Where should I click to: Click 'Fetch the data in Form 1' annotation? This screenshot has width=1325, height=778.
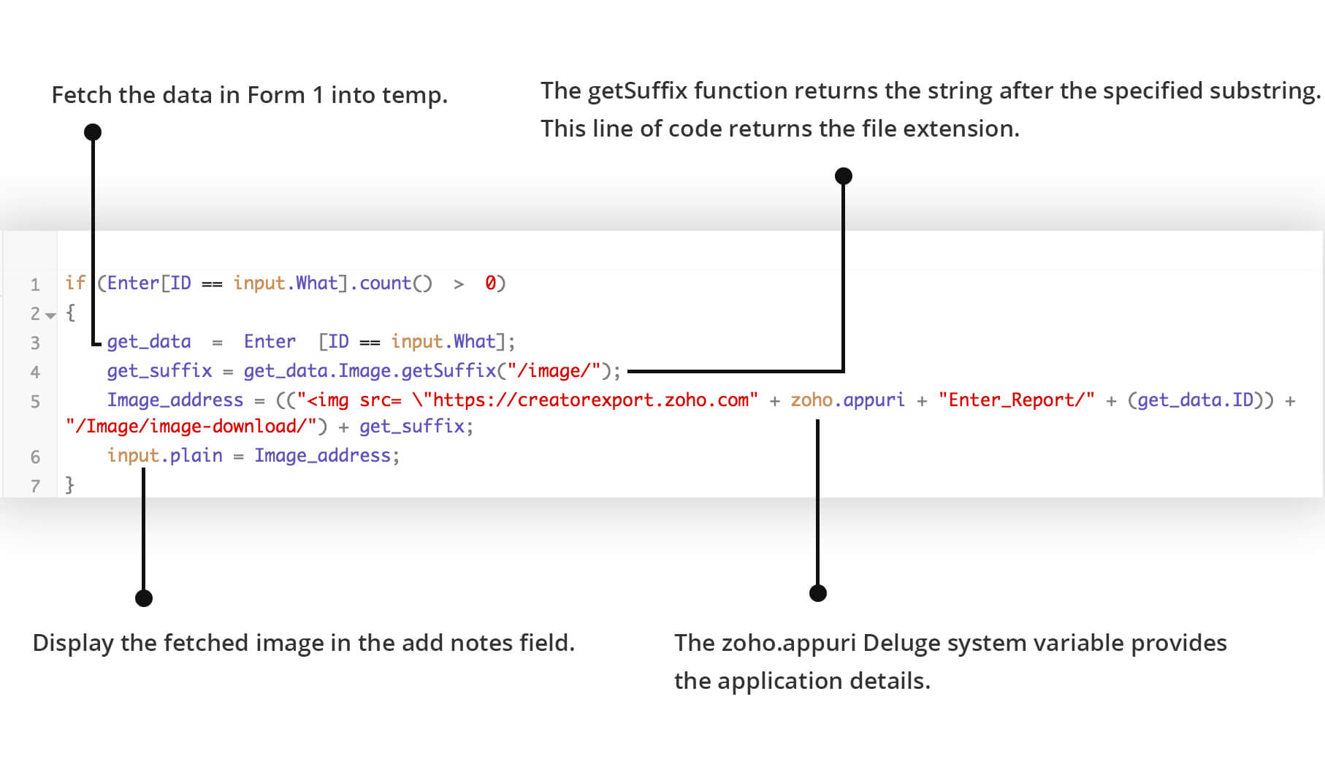pyautogui.click(x=188, y=95)
